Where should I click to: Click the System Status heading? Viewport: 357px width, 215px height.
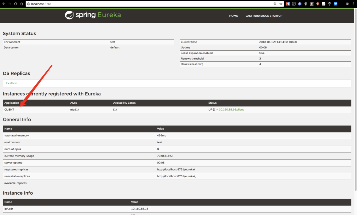click(x=19, y=33)
